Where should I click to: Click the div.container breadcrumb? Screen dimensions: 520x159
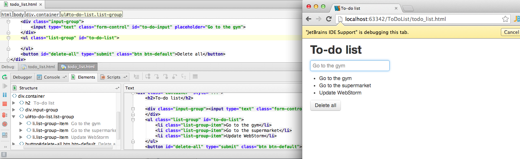42,14
